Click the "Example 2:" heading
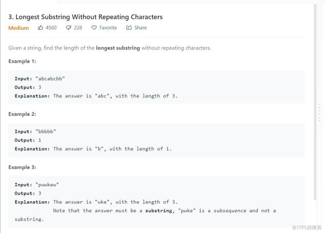The width and height of the screenshot is (325, 233). coord(22,114)
